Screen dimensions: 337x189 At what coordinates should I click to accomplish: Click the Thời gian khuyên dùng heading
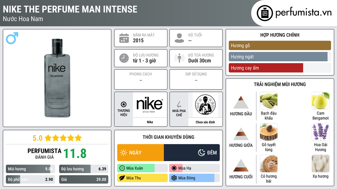[168, 137]
